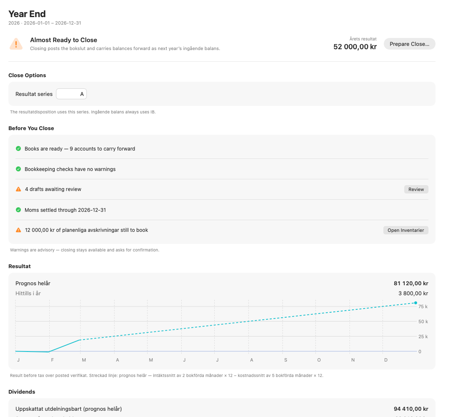This screenshot has width=451, height=417.
Task: Click the 4 drafts awaiting review text
Action: [x=53, y=189]
